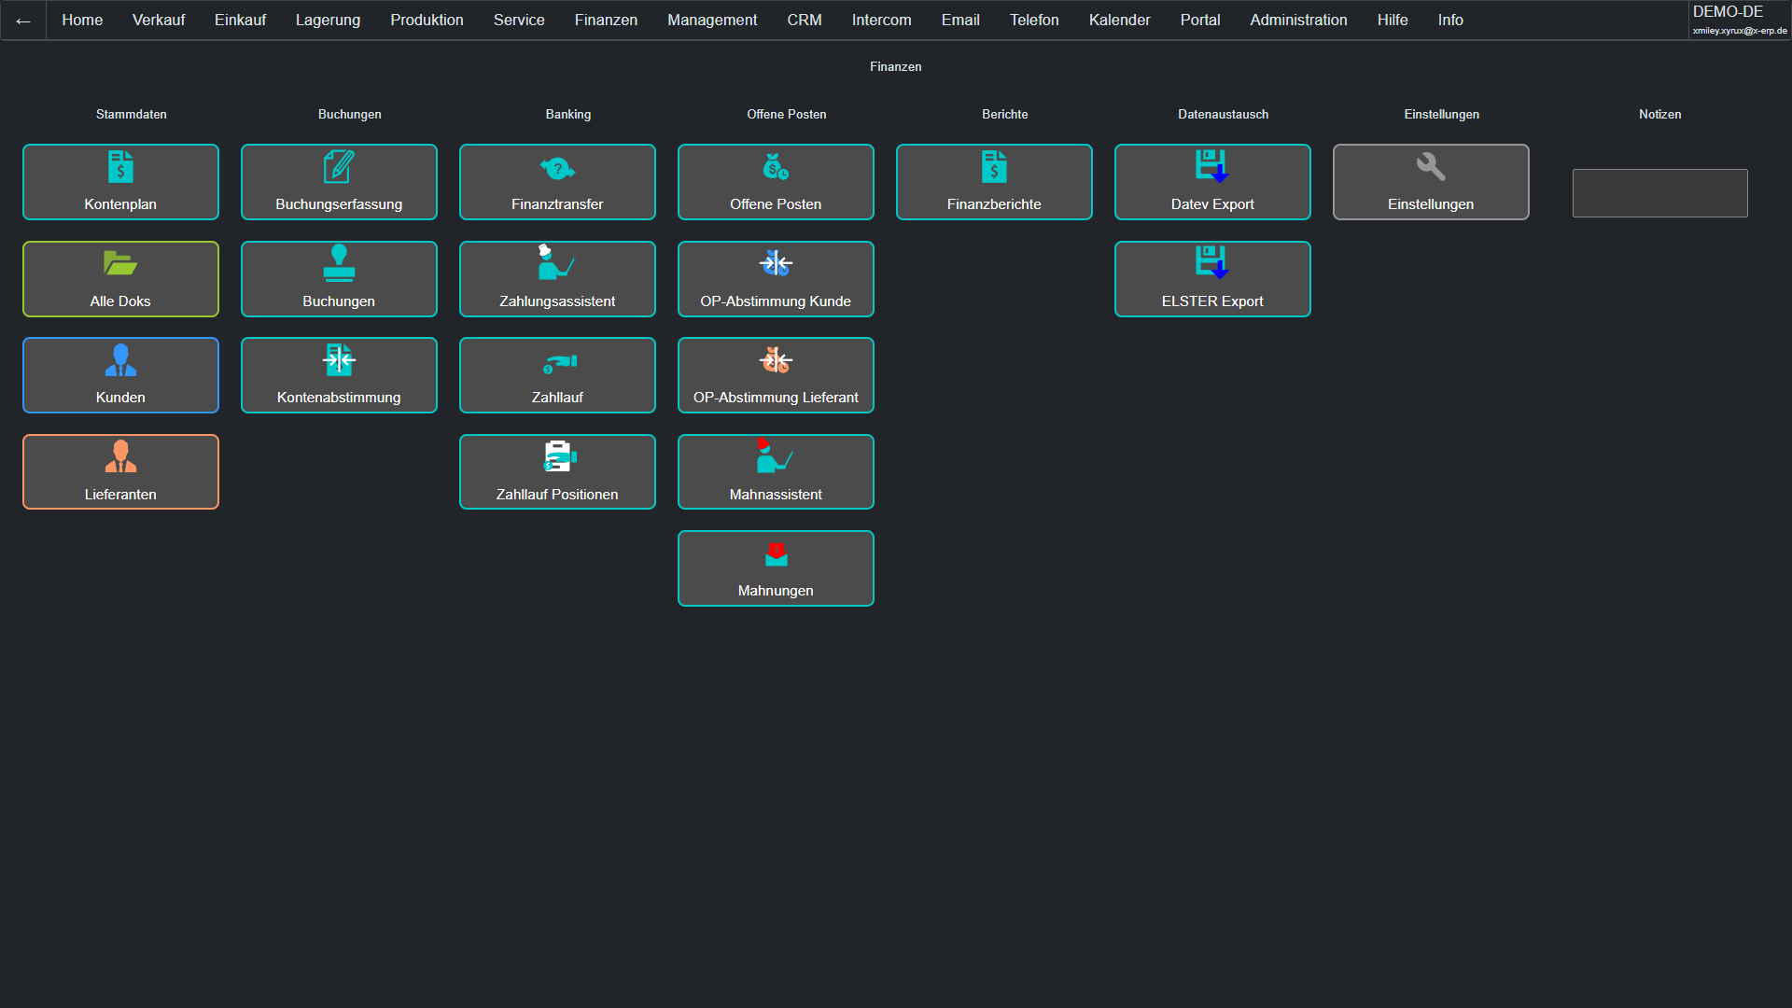Click the back arrow button

pyautogui.click(x=23, y=21)
